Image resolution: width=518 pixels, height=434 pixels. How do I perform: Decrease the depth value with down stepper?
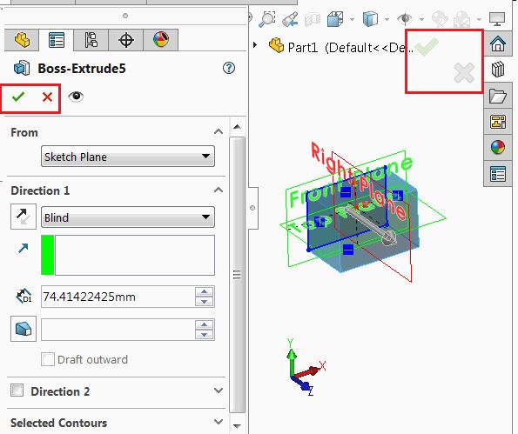coord(205,302)
